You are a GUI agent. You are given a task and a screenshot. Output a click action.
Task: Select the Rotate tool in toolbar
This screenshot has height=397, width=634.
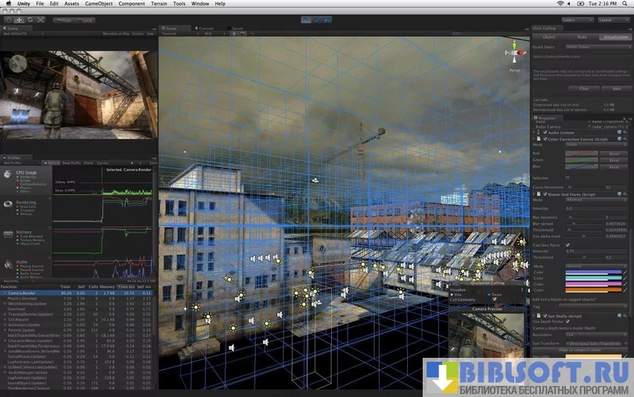pos(30,20)
